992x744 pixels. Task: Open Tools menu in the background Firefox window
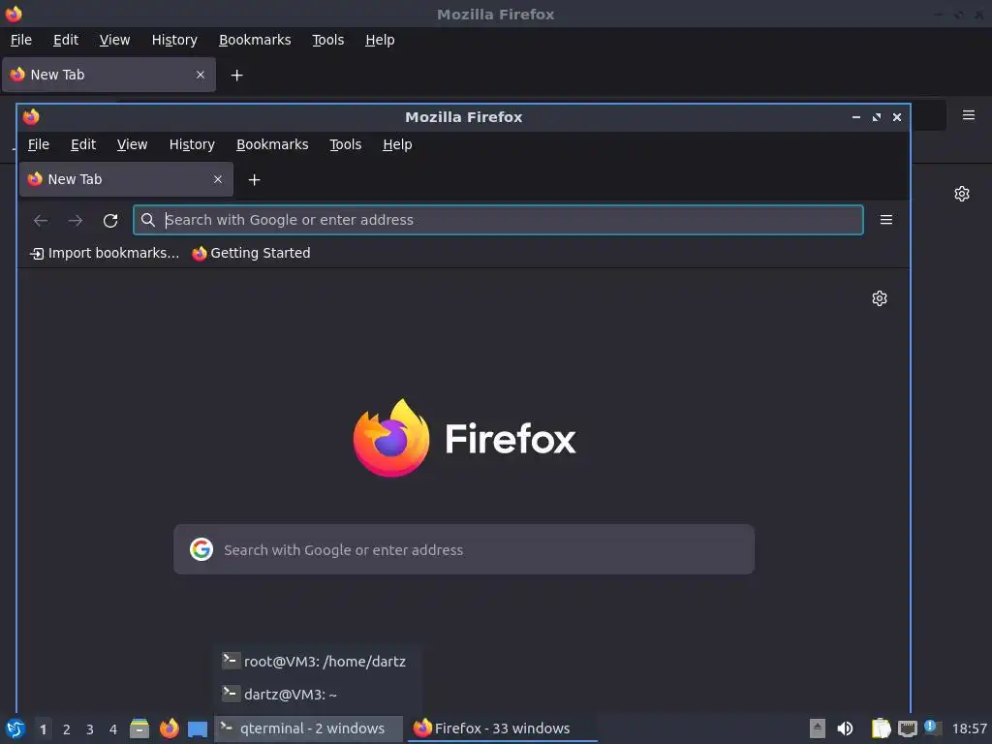tap(327, 40)
